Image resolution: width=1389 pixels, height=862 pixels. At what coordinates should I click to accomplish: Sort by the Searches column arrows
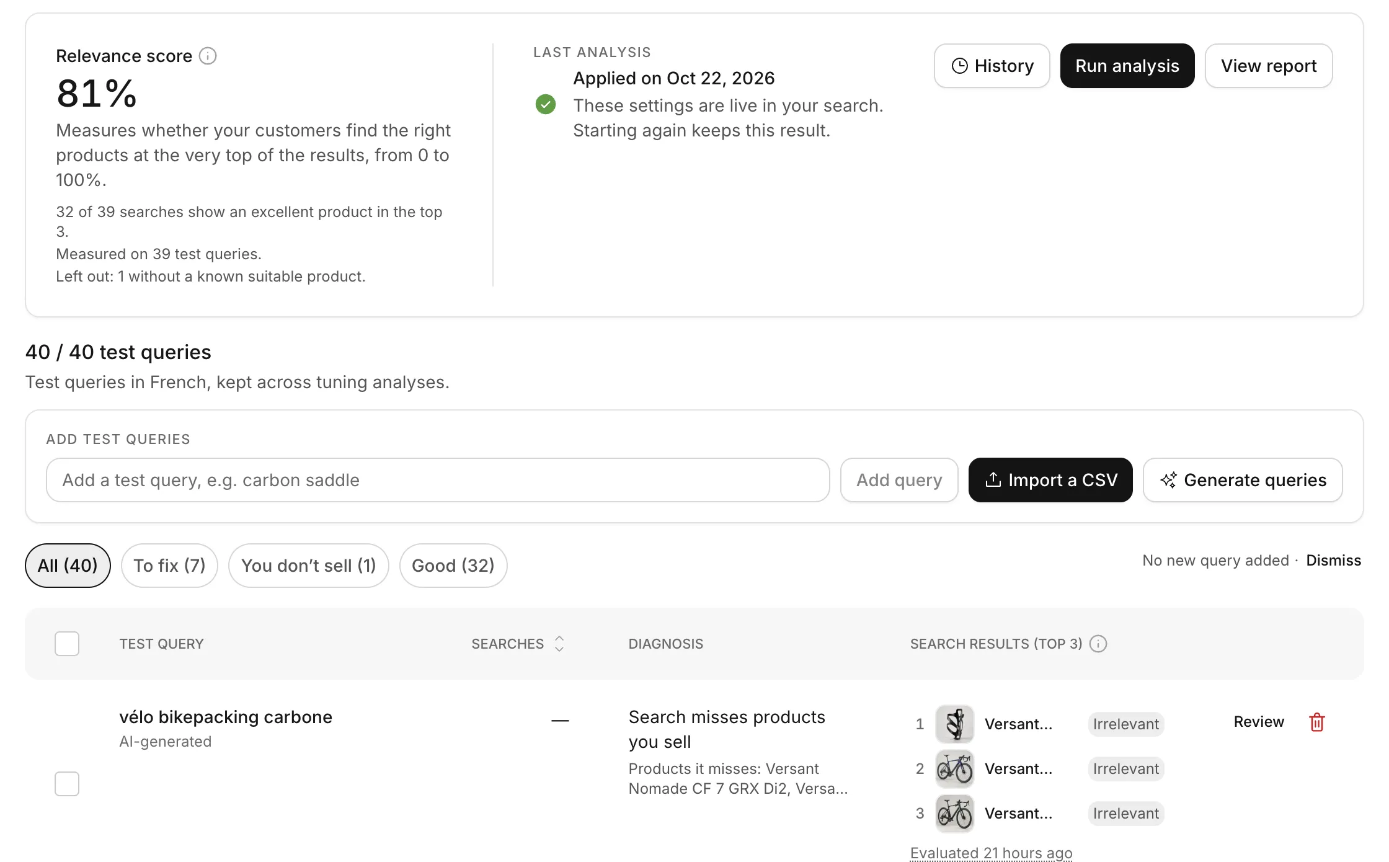click(x=559, y=644)
